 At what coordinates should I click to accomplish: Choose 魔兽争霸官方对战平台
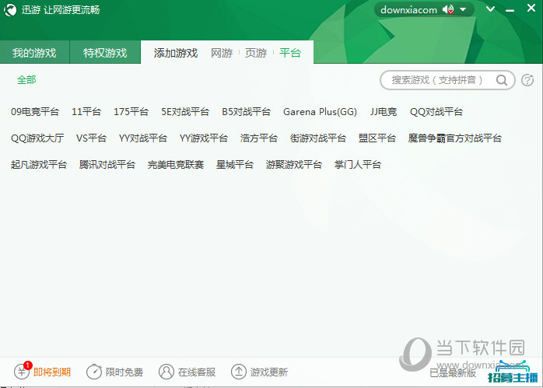454,138
